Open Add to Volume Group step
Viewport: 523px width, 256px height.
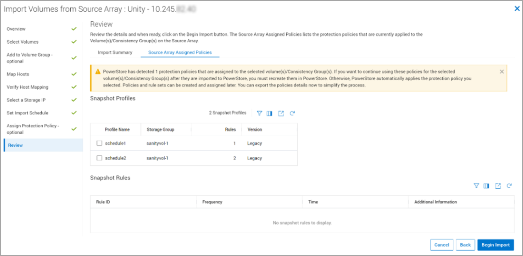click(30, 58)
